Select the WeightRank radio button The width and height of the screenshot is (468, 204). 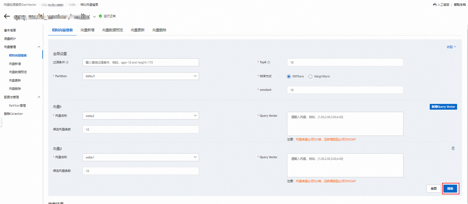pos(310,77)
